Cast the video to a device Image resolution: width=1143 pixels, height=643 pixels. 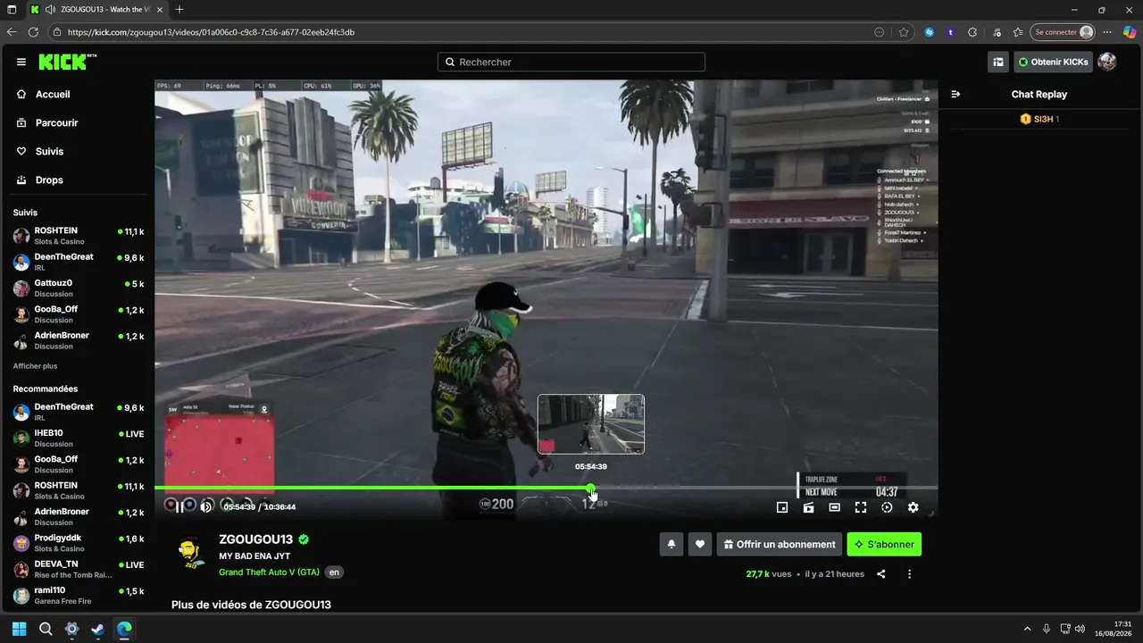pyautogui.click(x=808, y=507)
